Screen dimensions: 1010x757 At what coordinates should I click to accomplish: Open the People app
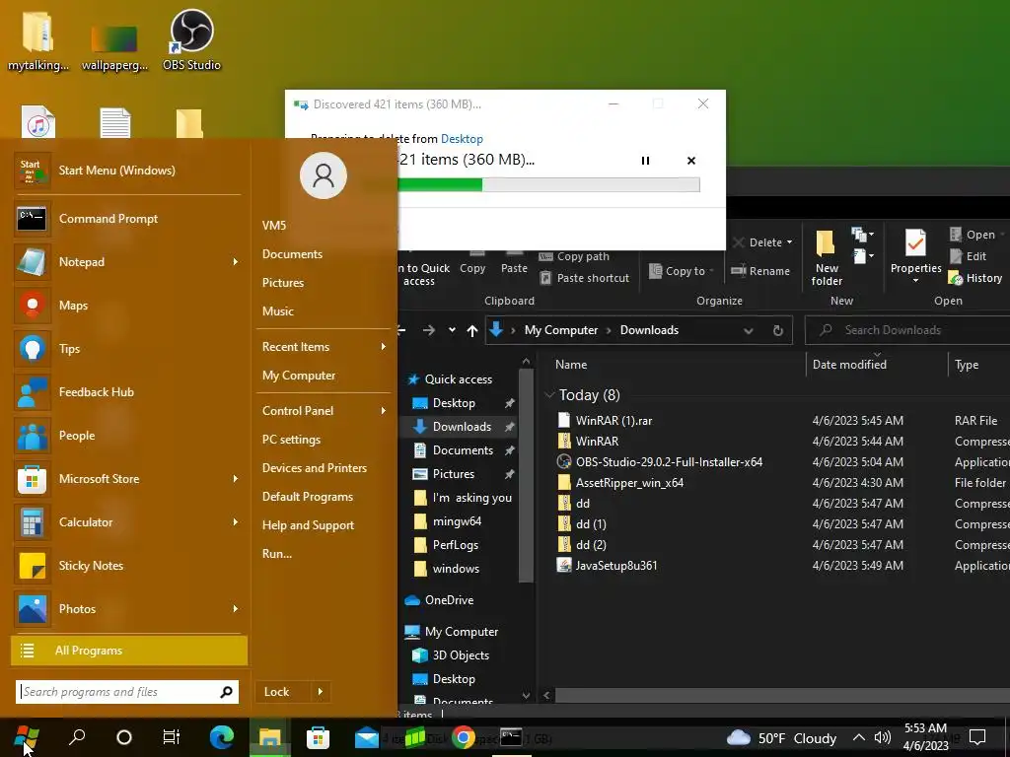coord(127,435)
